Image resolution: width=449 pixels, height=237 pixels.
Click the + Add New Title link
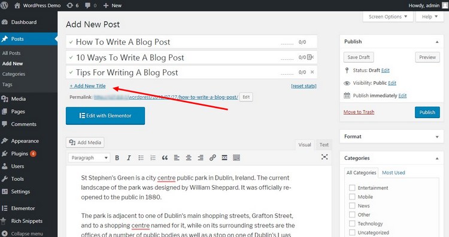87,86
